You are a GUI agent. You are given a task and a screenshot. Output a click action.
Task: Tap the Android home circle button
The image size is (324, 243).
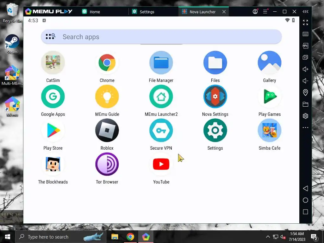pos(305,200)
